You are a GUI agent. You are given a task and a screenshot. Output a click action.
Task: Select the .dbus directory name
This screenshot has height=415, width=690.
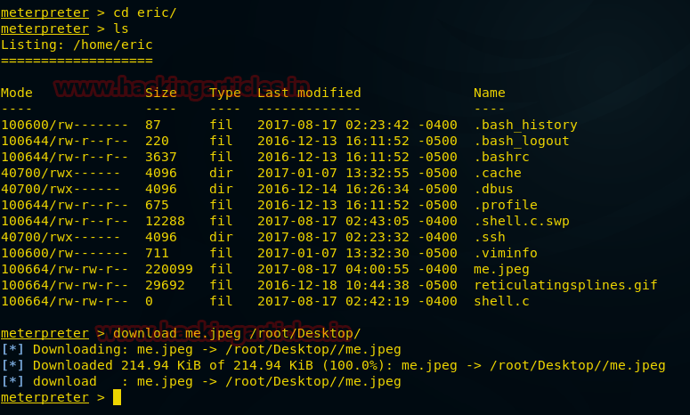(493, 189)
